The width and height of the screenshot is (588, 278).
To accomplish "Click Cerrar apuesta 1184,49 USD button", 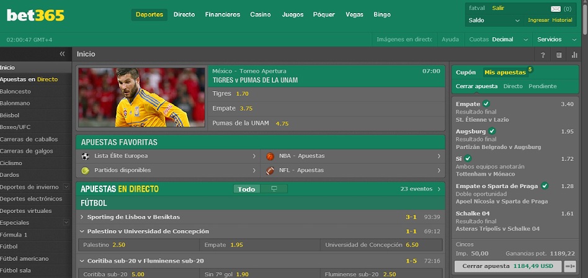I will click(508, 266).
